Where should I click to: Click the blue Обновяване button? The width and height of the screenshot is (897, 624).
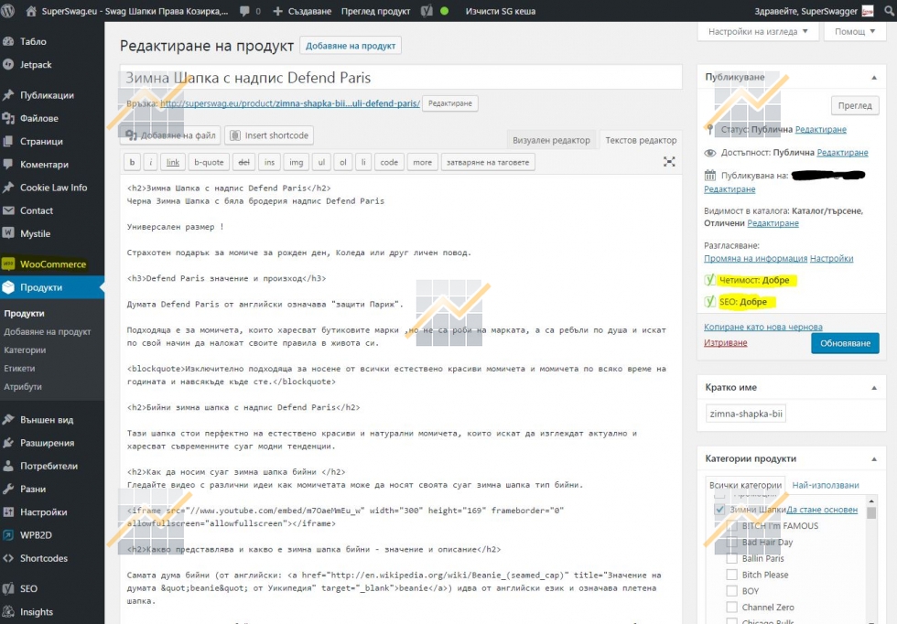[x=845, y=343]
